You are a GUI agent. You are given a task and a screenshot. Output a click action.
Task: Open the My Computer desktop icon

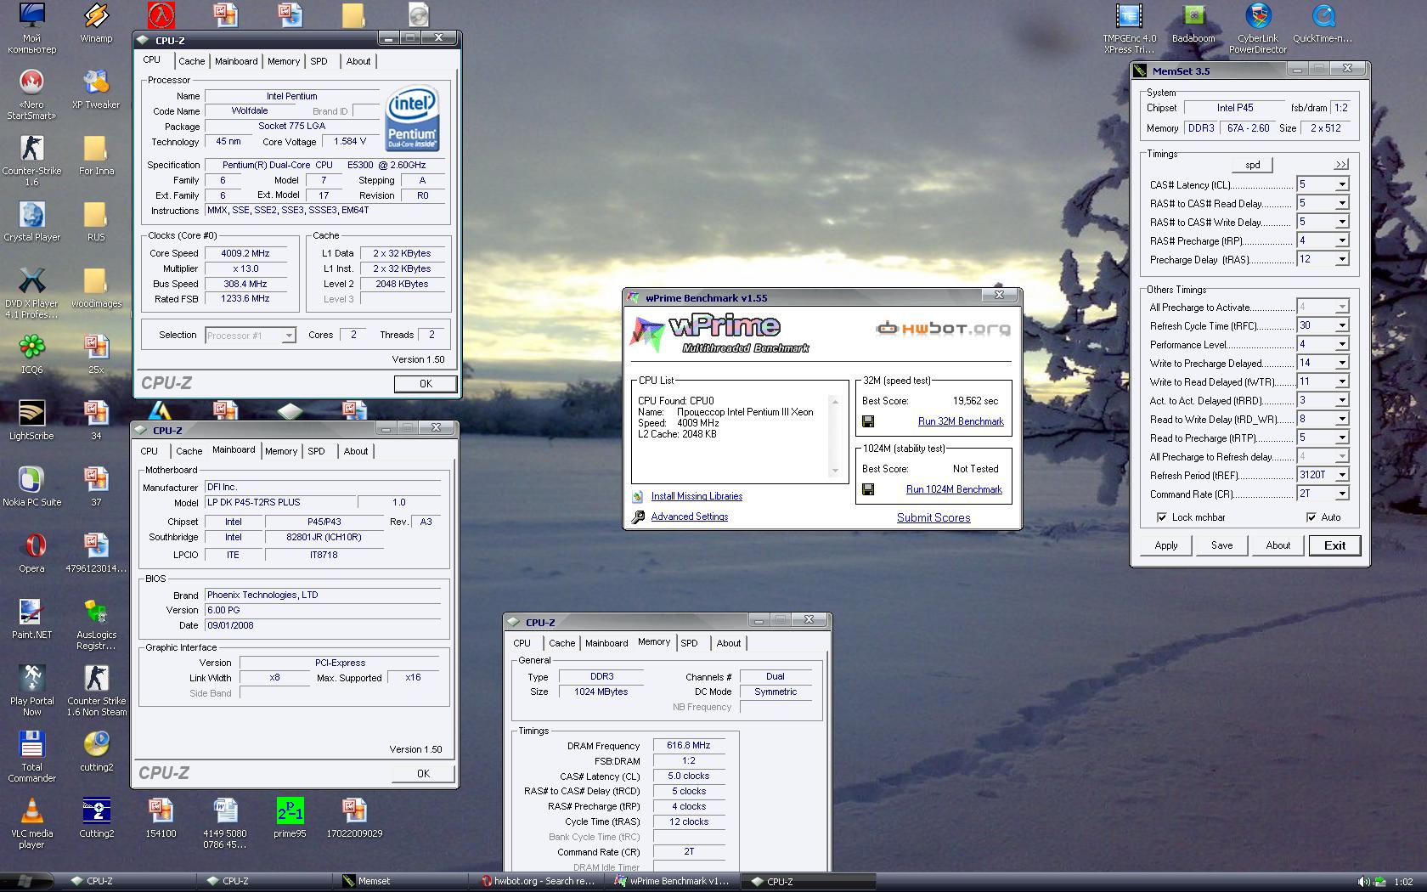pos(31,28)
